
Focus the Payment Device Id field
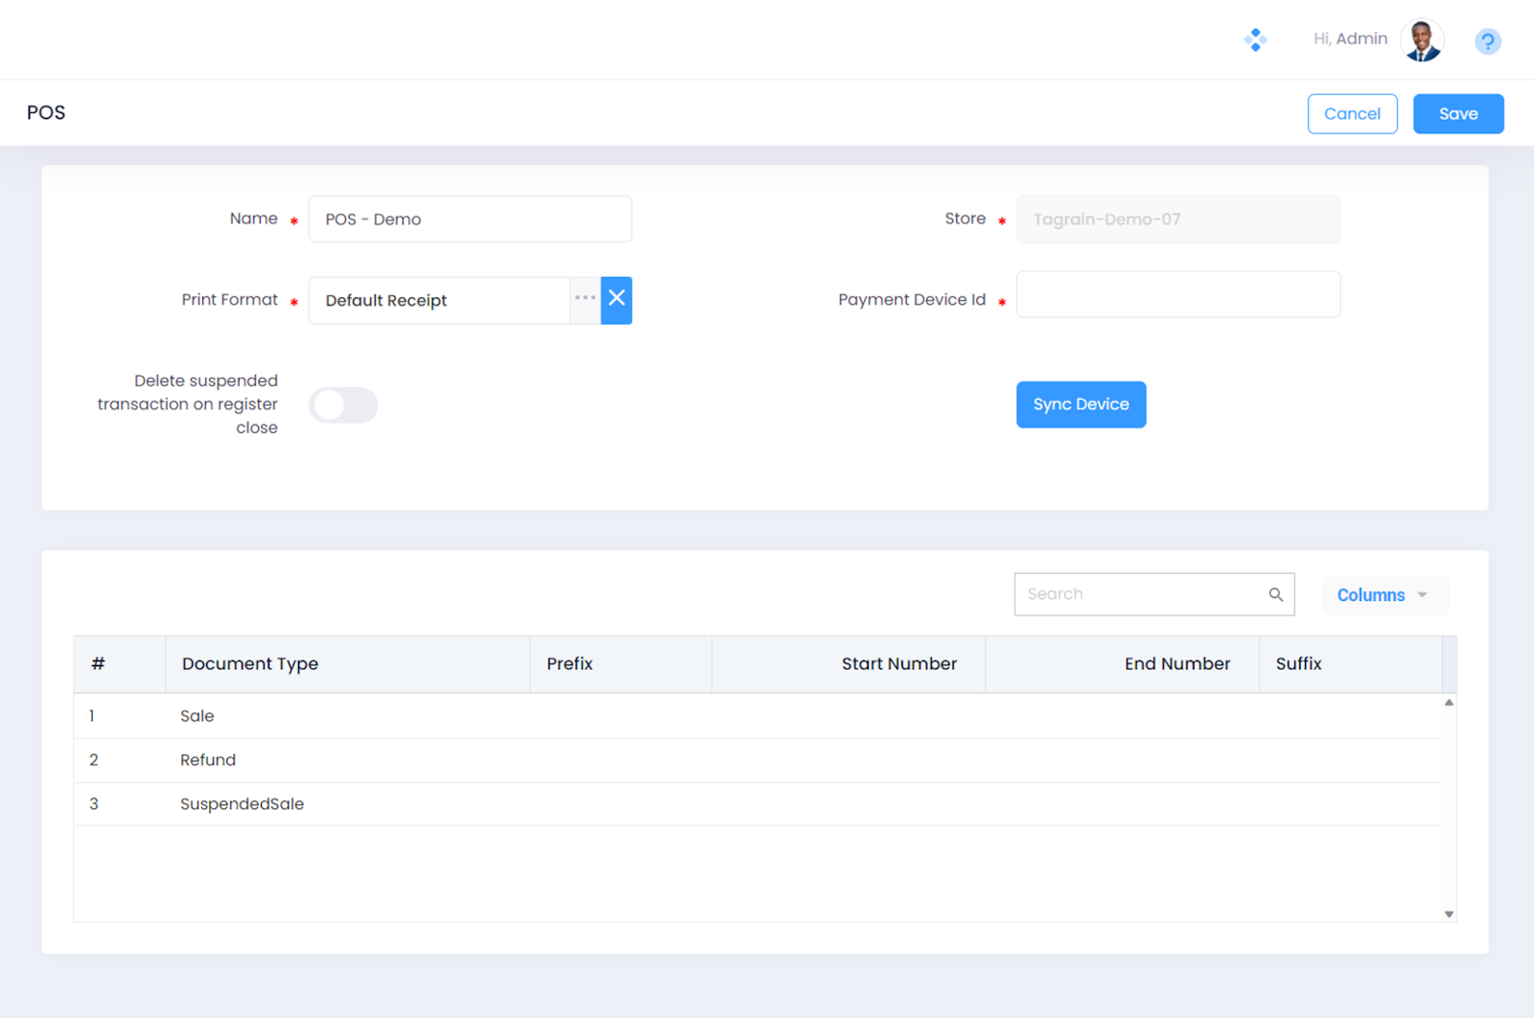1177,294
